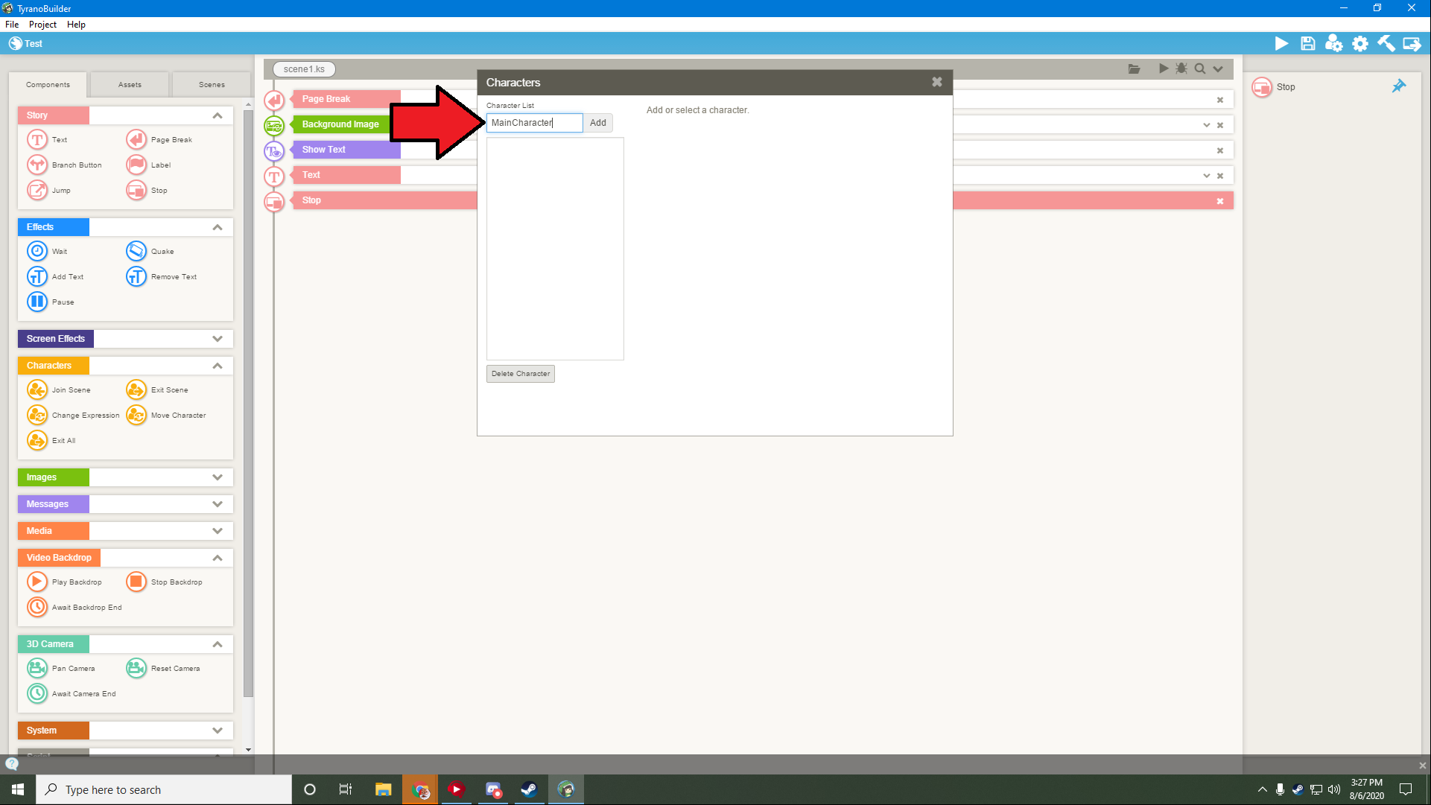Expand the Background Image row chevron
Image resolution: width=1431 pixels, height=805 pixels.
pyautogui.click(x=1207, y=125)
